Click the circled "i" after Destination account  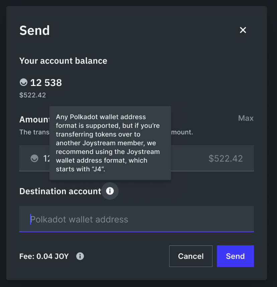(x=110, y=191)
